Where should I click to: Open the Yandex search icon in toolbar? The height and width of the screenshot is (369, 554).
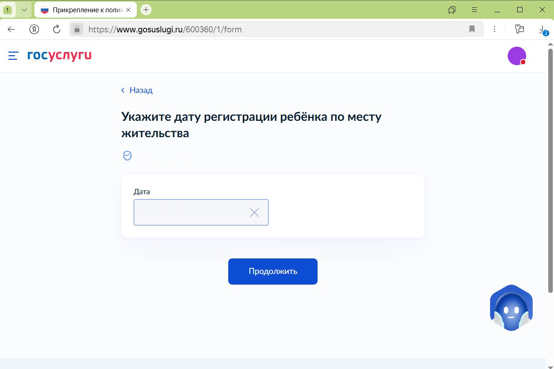[34, 29]
